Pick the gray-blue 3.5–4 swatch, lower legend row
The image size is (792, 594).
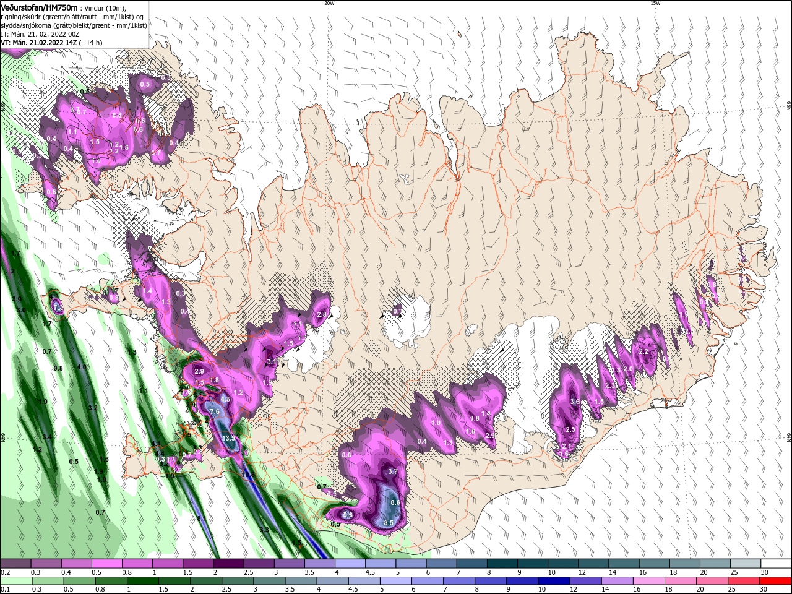pyautogui.click(x=301, y=581)
